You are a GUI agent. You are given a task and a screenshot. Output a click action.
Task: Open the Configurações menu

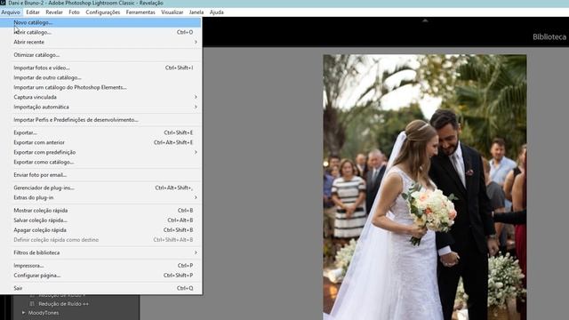tap(103, 12)
